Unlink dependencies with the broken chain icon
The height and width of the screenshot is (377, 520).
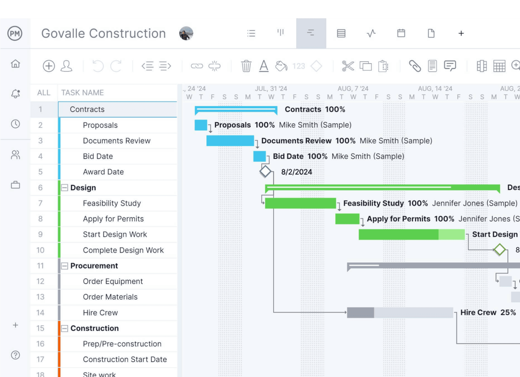click(x=215, y=66)
